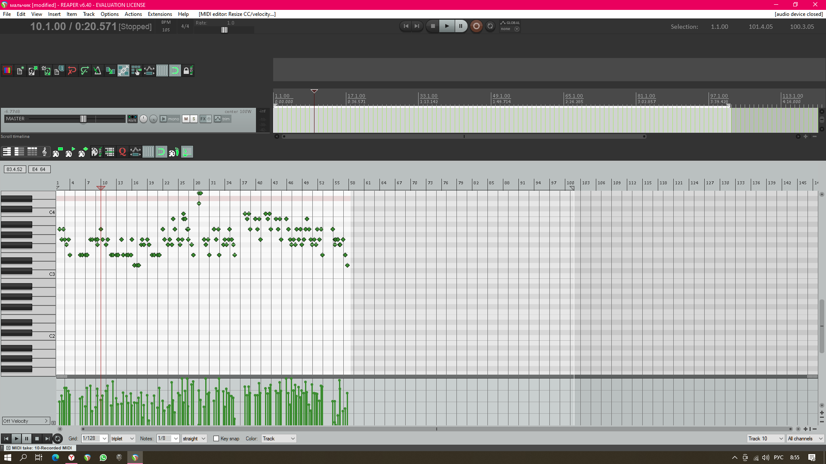
Task: Open the Extensions menu
Action: [160, 14]
